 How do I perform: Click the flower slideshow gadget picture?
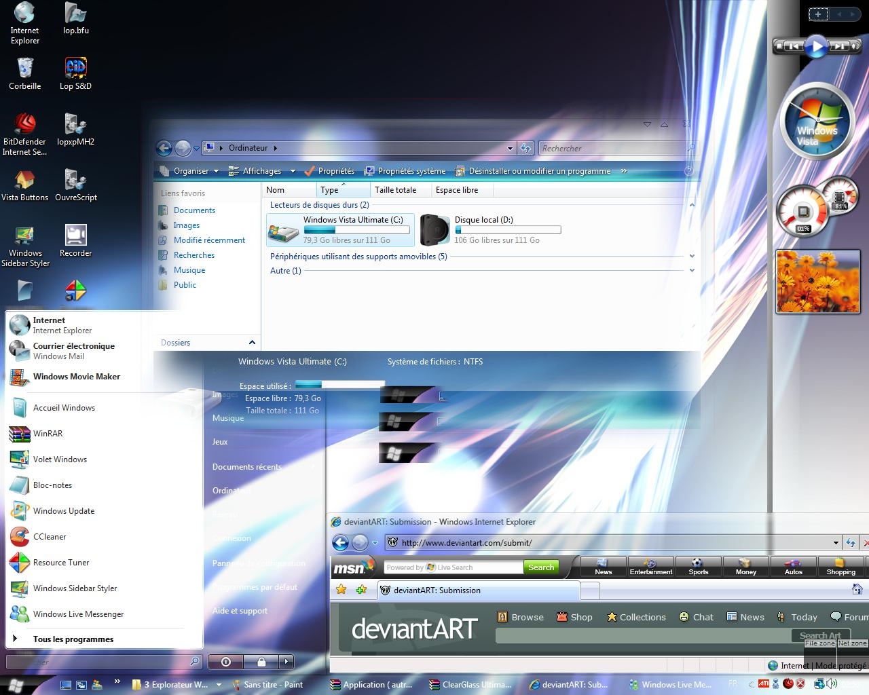pos(817,281)
